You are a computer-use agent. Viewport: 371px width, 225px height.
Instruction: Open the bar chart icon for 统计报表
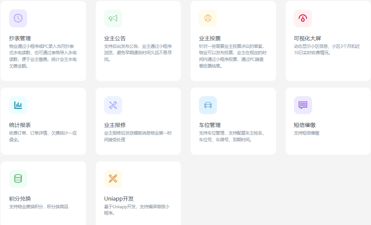pos(18,105)
